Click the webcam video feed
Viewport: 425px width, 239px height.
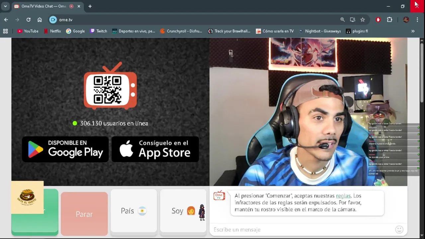[308, 112]
